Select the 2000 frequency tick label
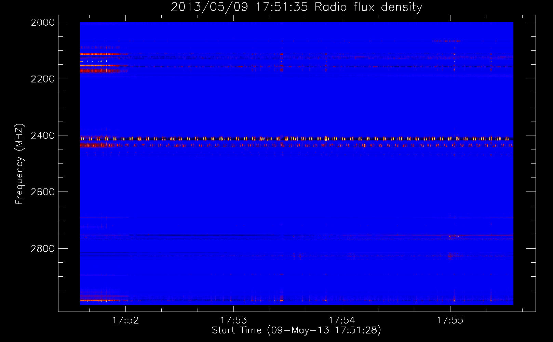The image size is (553, 342). pyautogui.click(x=43, y=22)
